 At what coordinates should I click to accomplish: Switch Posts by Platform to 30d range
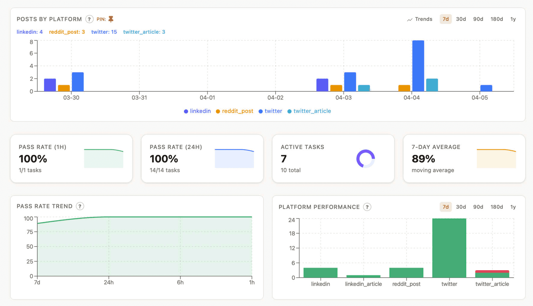click(x=461, y=19)
